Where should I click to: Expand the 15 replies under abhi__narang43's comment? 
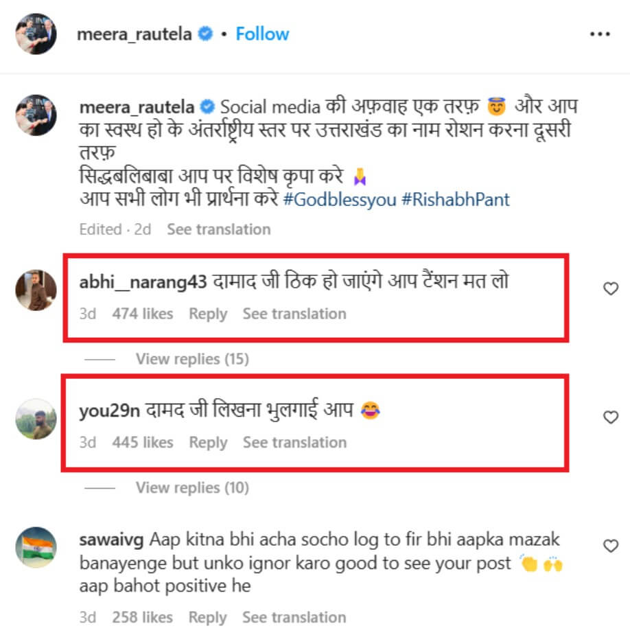pyautogui.click(x=192, y=359)
